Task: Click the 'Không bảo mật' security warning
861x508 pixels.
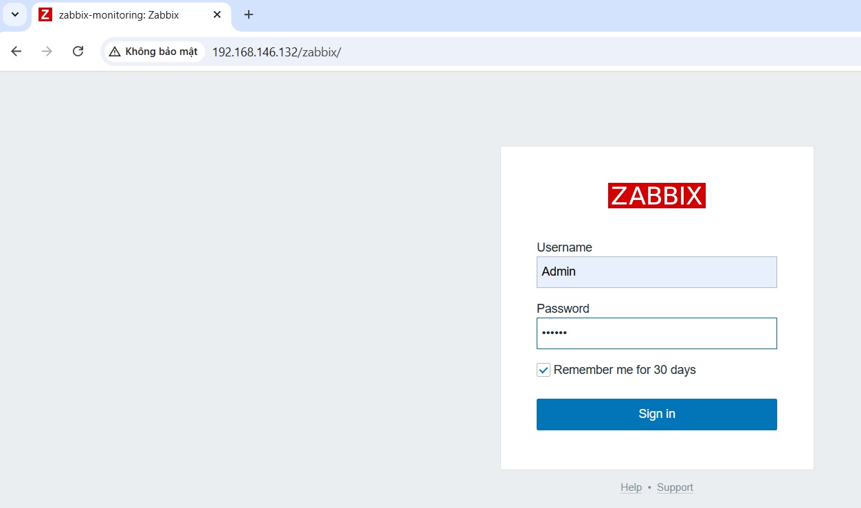Action: [x=153, y=52]
